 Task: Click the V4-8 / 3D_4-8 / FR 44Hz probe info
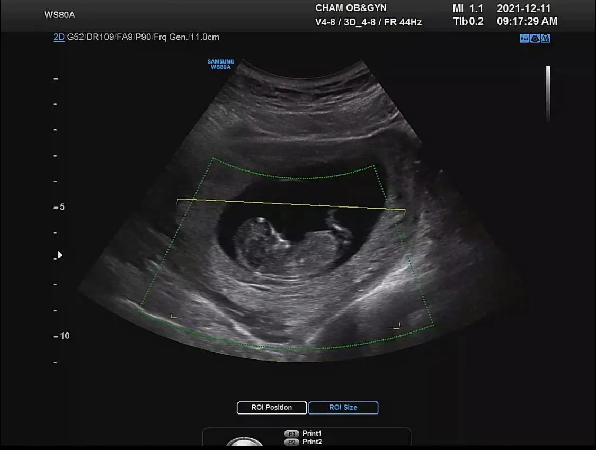tap(368, 22)
